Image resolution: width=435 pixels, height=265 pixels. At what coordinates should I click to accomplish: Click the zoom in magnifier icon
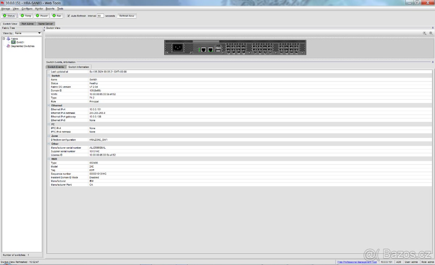coord(424,33)
